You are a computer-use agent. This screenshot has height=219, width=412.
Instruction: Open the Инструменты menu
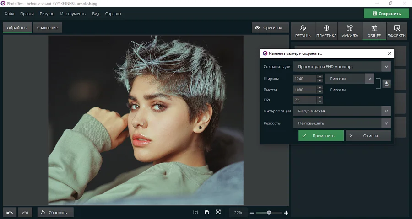(73, 14)
